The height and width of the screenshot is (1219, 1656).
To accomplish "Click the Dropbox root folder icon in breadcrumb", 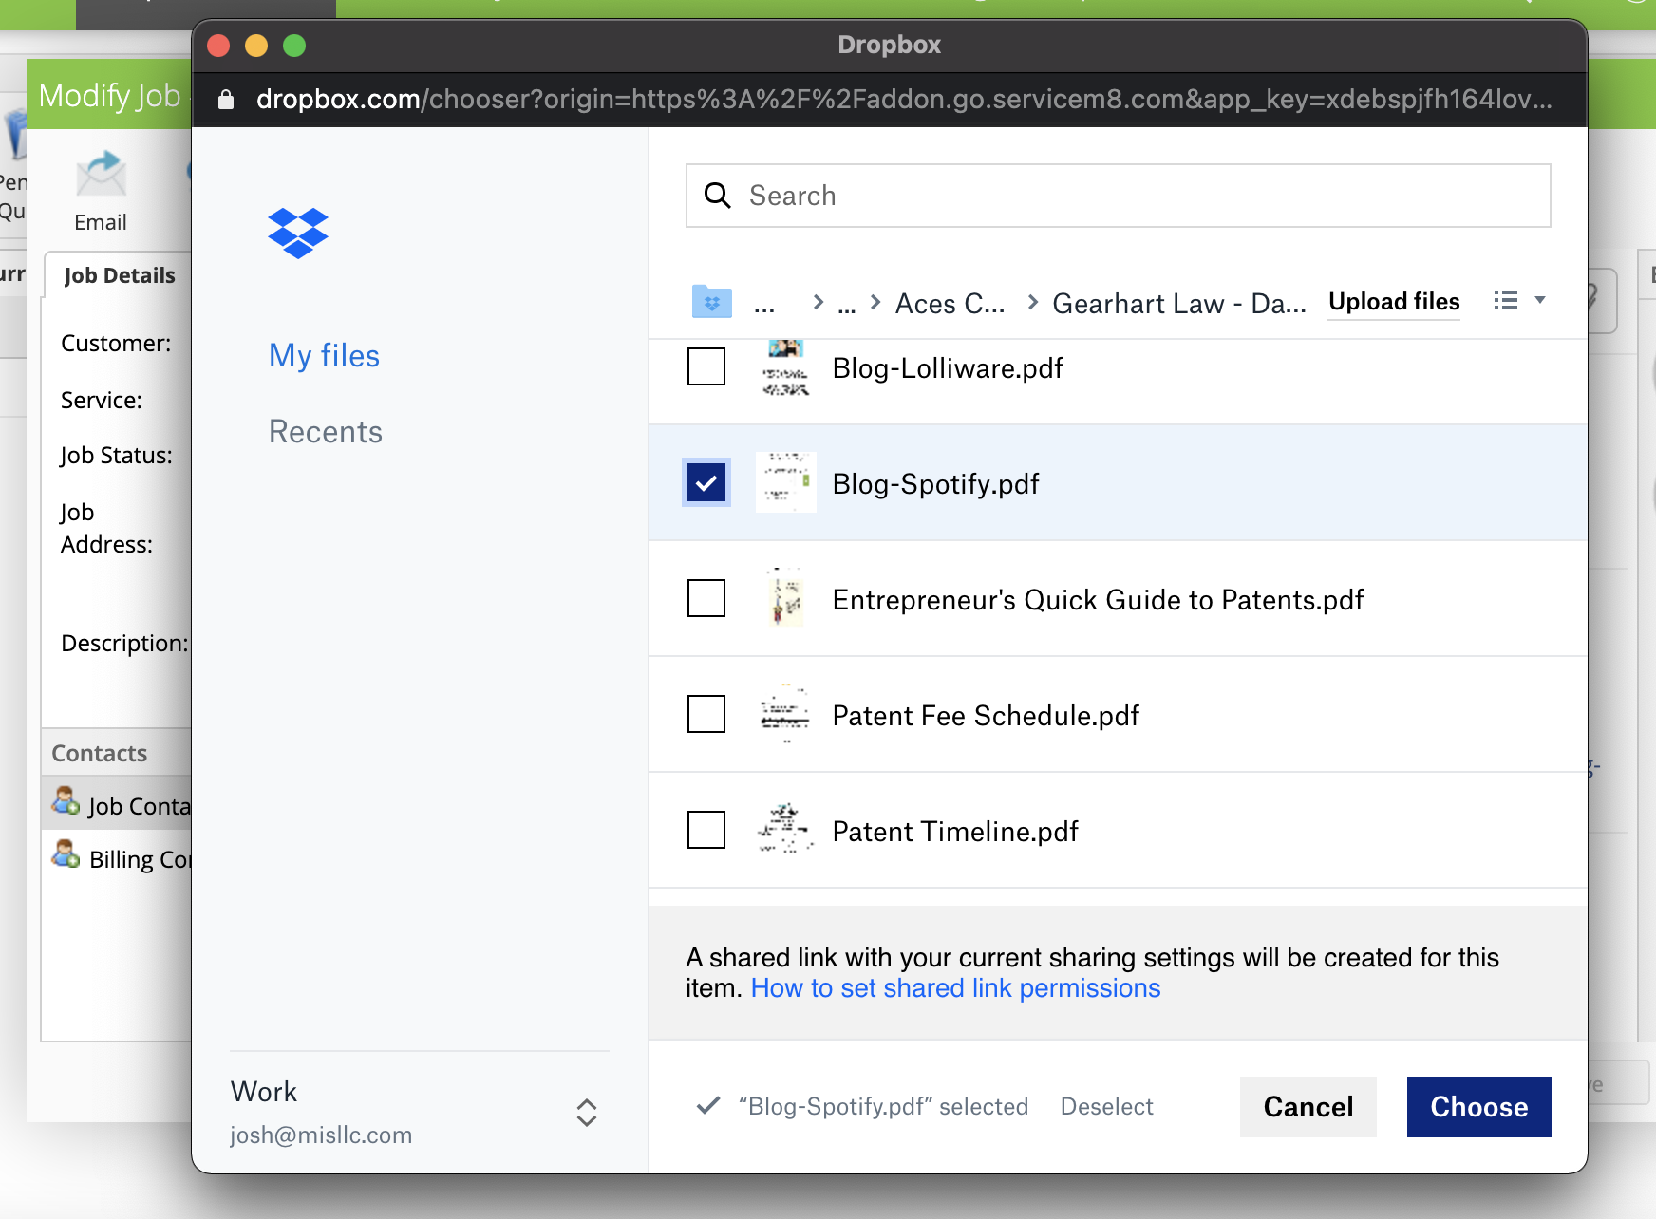I will (711, 302).
